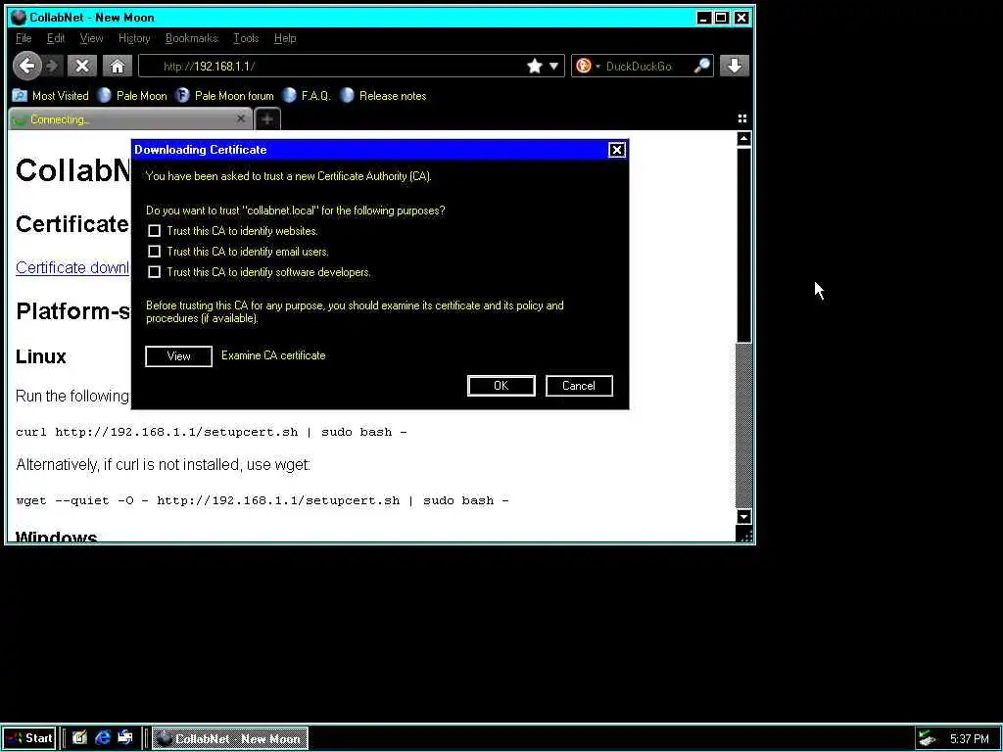Bookmark this page with the star icon
The height and width of the screenshot is (752, 1003).
[535, 66]
